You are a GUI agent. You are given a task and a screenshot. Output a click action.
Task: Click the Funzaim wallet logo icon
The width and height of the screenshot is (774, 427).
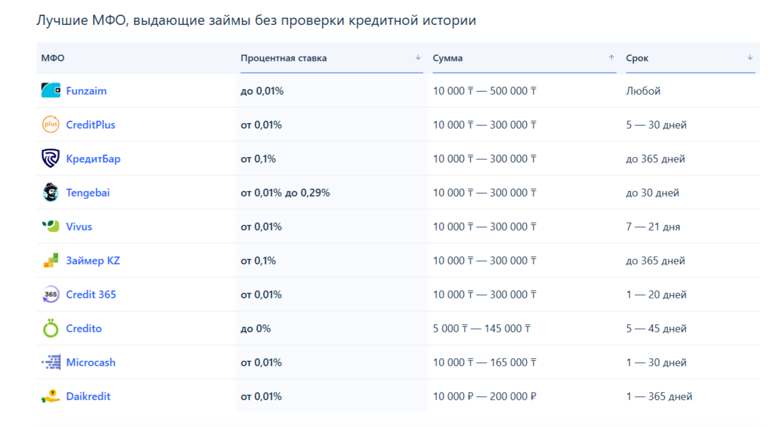point(51,91)
